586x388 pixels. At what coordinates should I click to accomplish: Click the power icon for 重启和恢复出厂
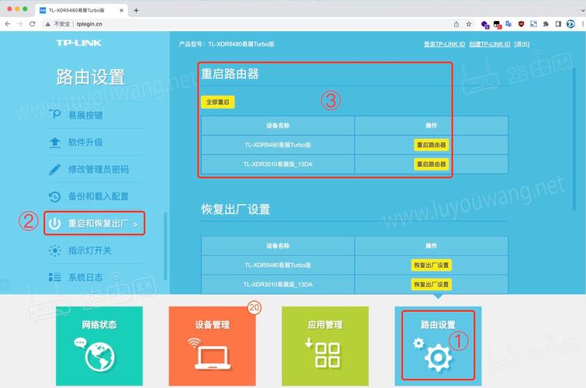54,223
